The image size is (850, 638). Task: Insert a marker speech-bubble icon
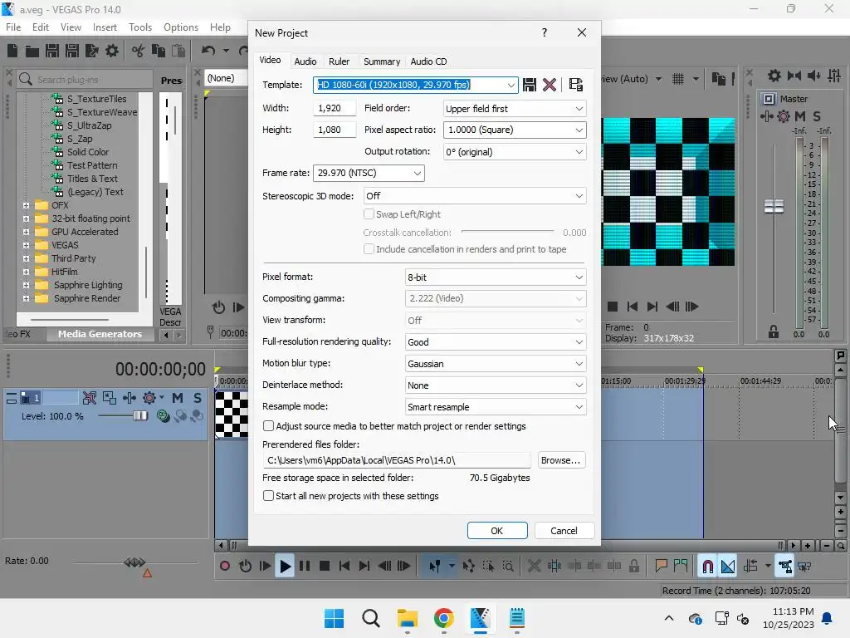click(661, 567)
